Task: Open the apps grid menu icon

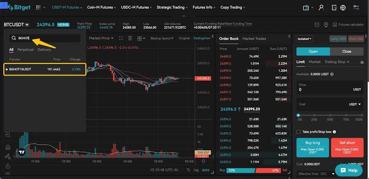Action: click(x=38, y=7)
